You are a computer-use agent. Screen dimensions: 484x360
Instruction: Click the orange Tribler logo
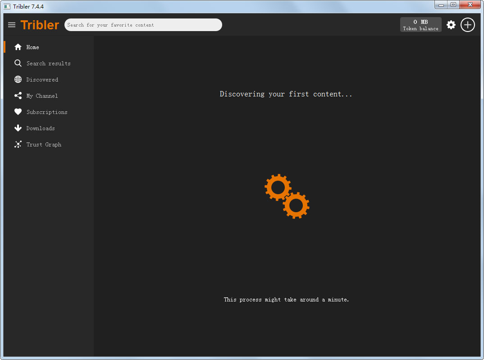[40, 25]
